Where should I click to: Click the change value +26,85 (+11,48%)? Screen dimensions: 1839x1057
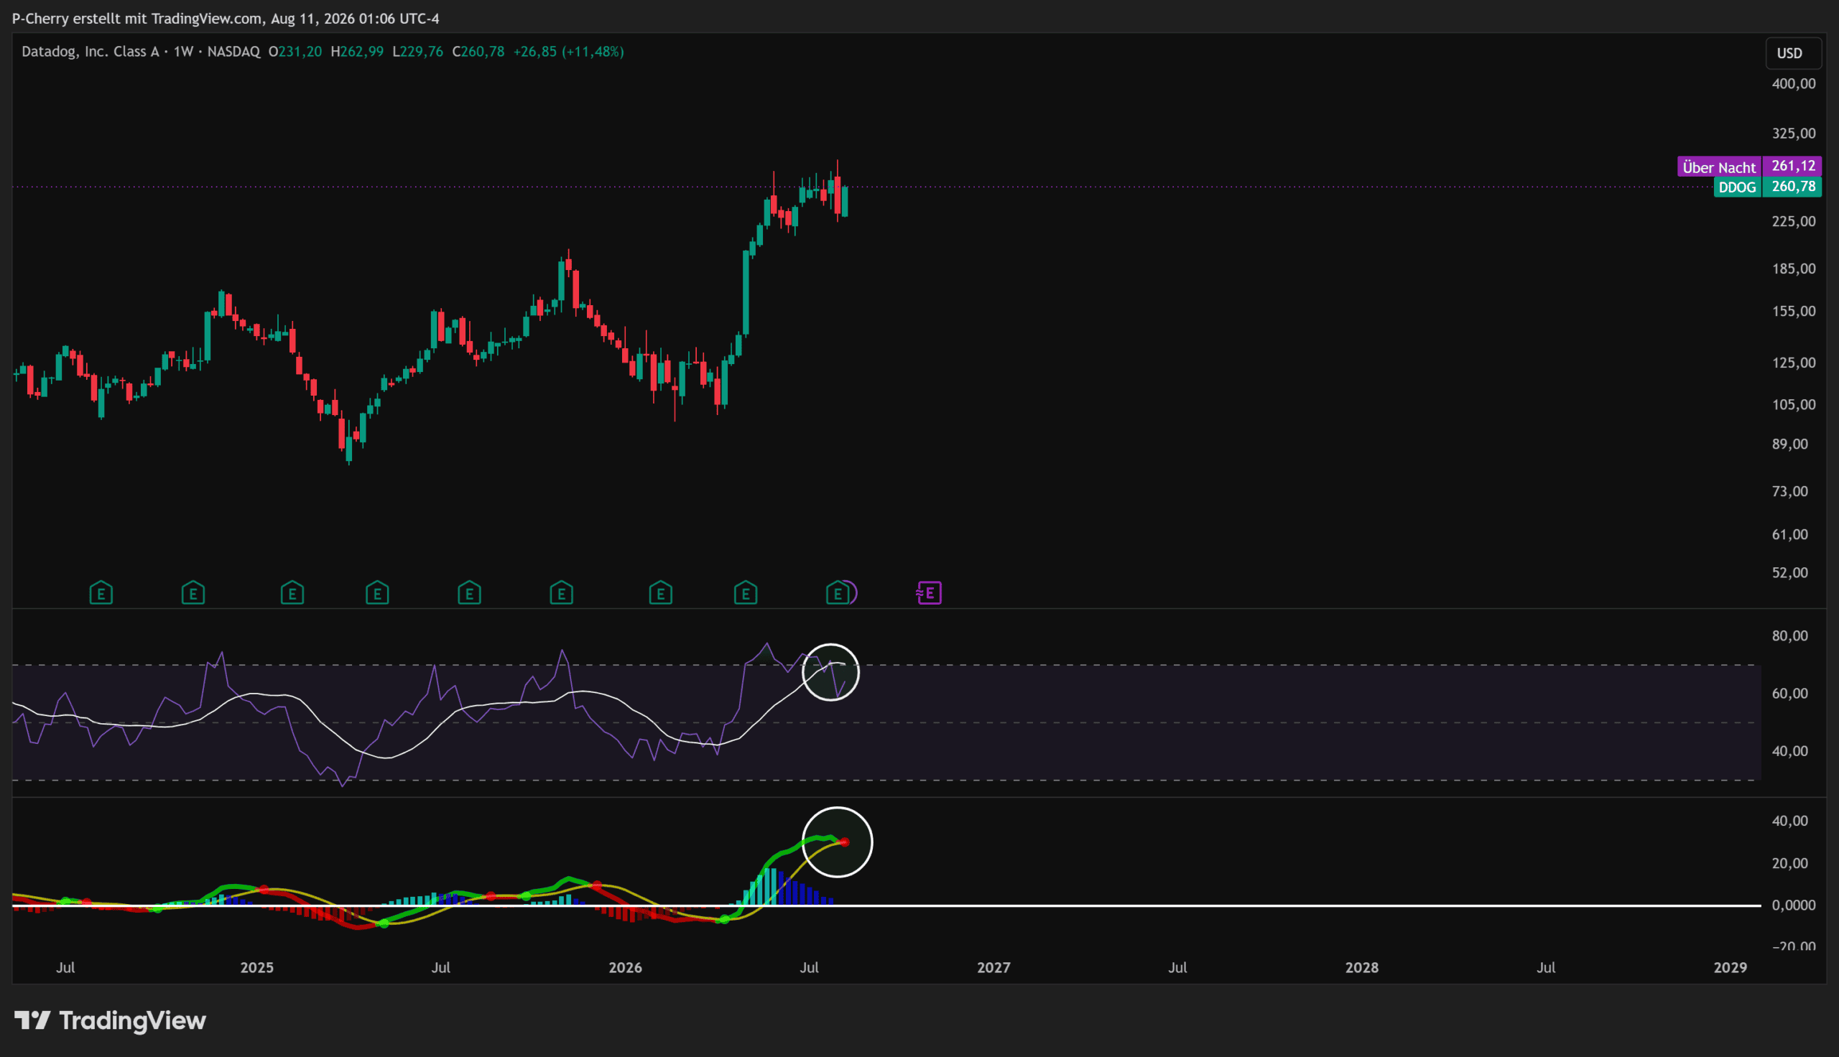pos(568,52)
